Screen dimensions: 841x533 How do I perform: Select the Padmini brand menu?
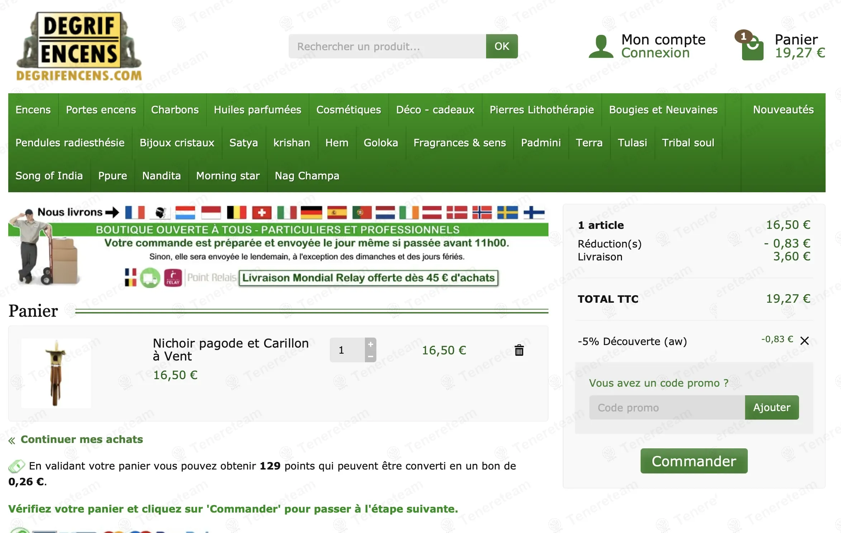[541, 143]
